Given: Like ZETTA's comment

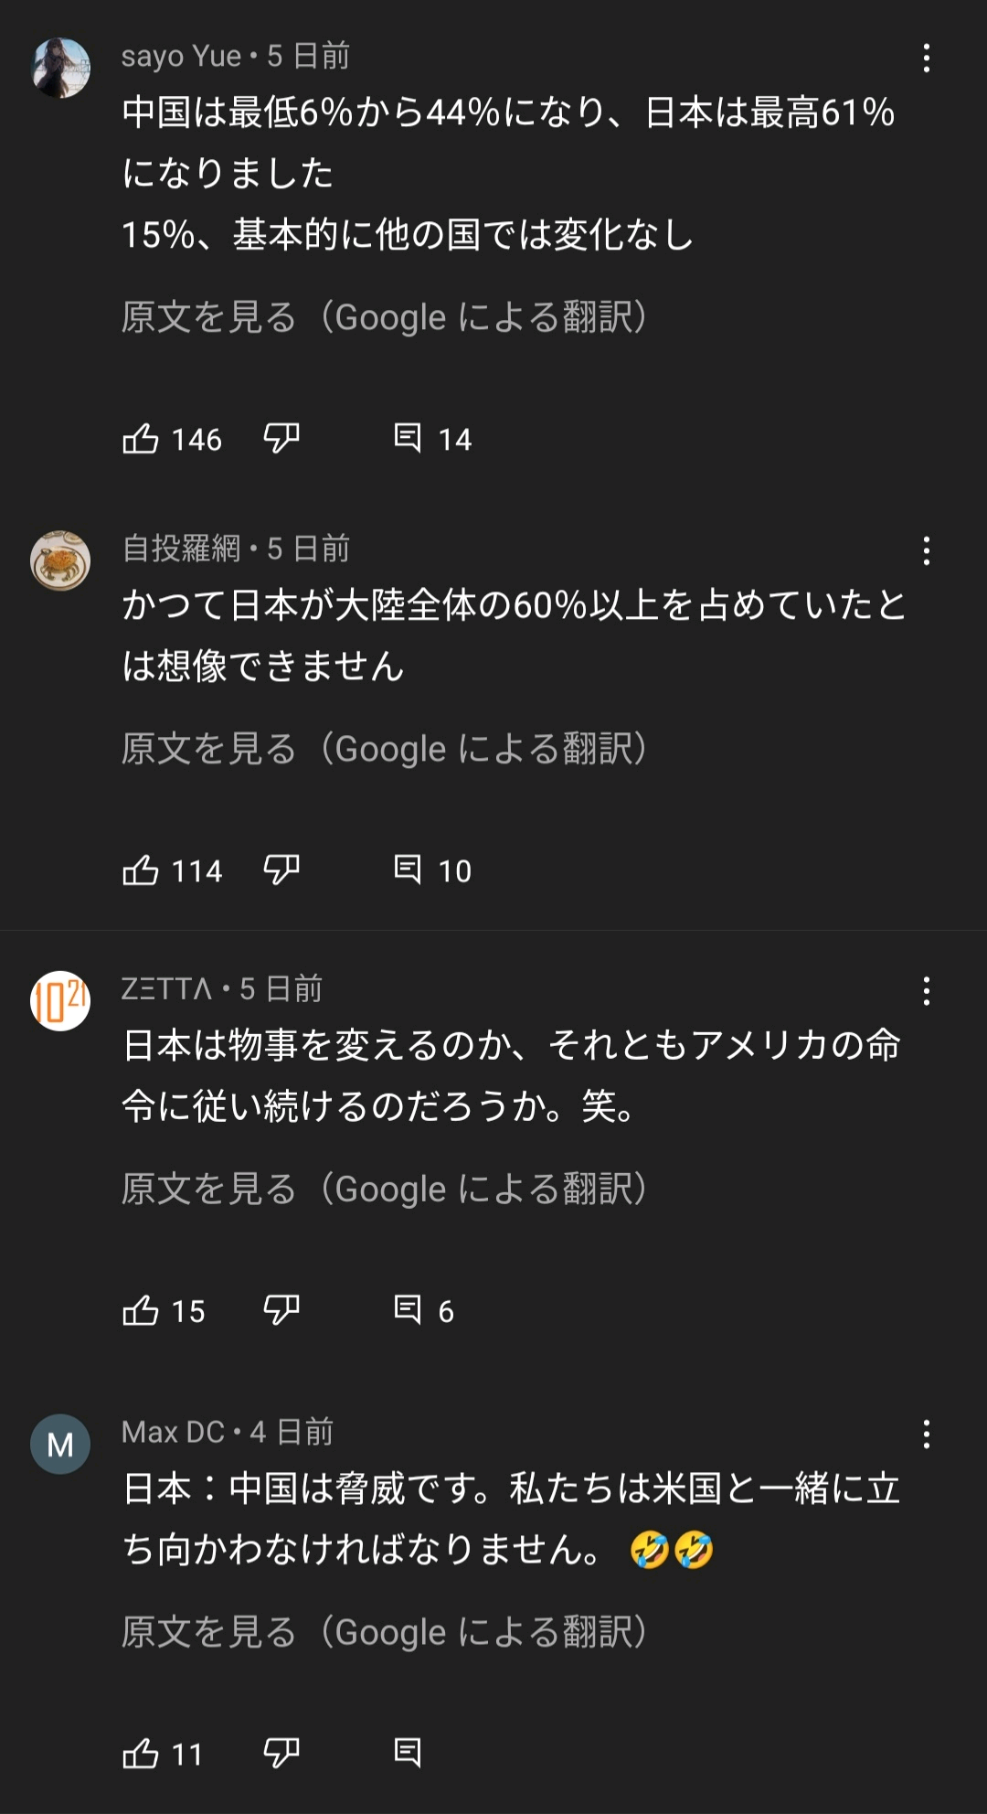Looking at the screenshot, I should [141, 1311].
